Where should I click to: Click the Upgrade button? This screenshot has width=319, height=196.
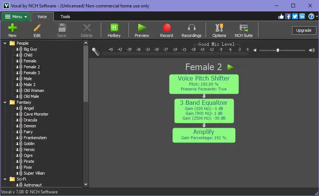click(304, 30)
